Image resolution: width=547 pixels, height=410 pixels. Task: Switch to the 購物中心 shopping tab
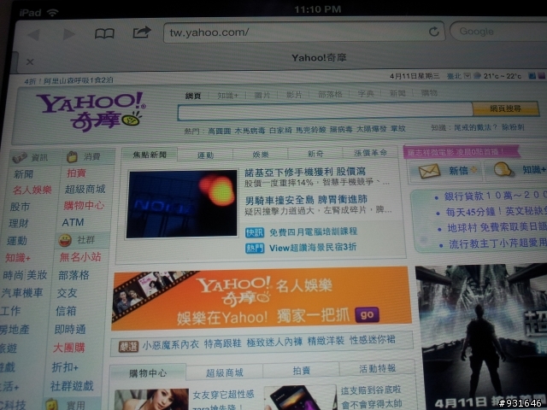(x=148, y=373)
